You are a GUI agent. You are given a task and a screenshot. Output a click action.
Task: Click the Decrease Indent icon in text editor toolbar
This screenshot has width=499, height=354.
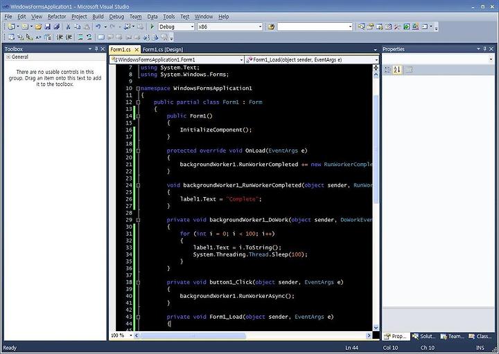(x=60, y=37)
